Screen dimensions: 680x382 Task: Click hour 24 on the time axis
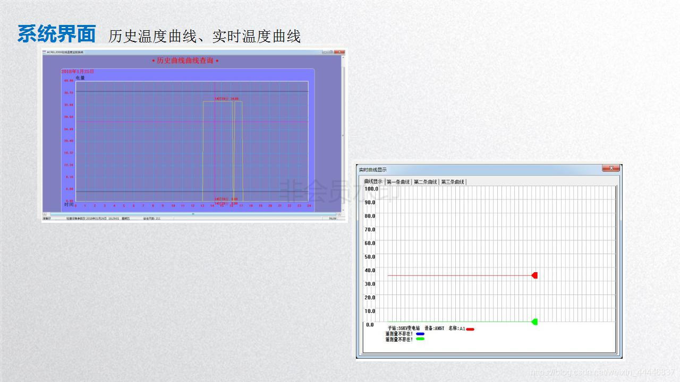(x=309, y=205)
